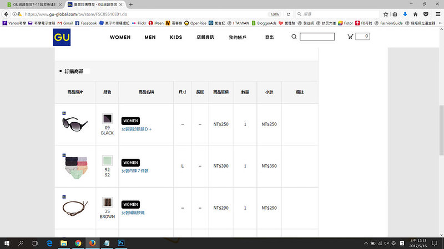
Task: Click the URL address bar
Action: 144,14
